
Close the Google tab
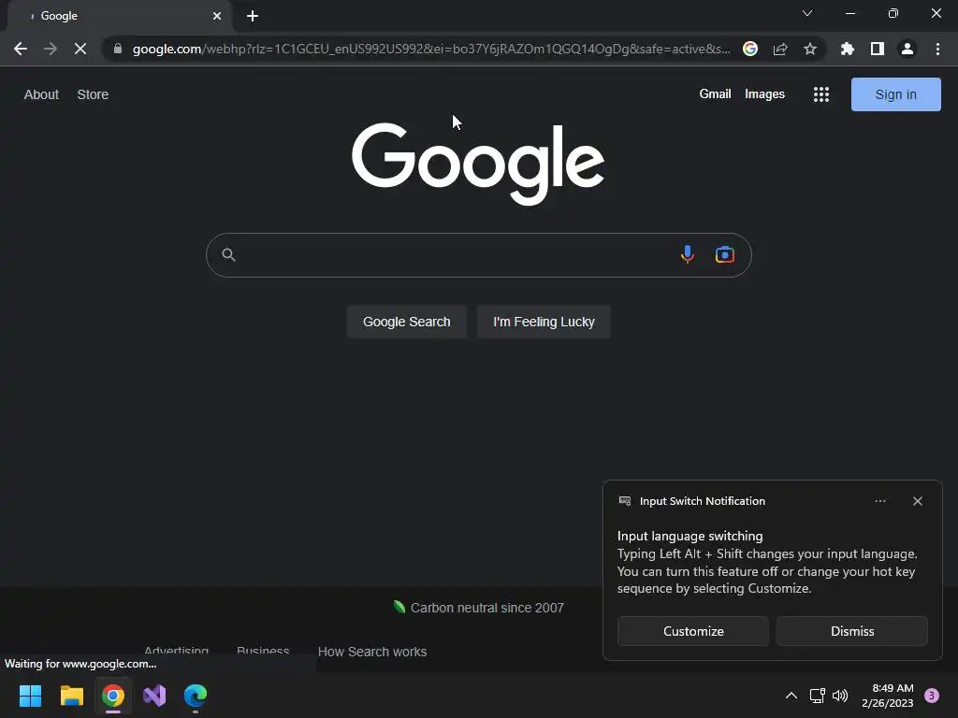point(217,16)
